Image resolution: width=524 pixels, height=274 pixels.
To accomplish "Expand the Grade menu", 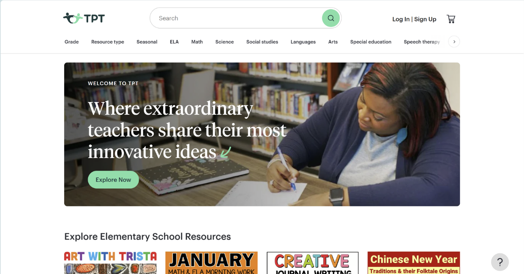I will point(72,42).
